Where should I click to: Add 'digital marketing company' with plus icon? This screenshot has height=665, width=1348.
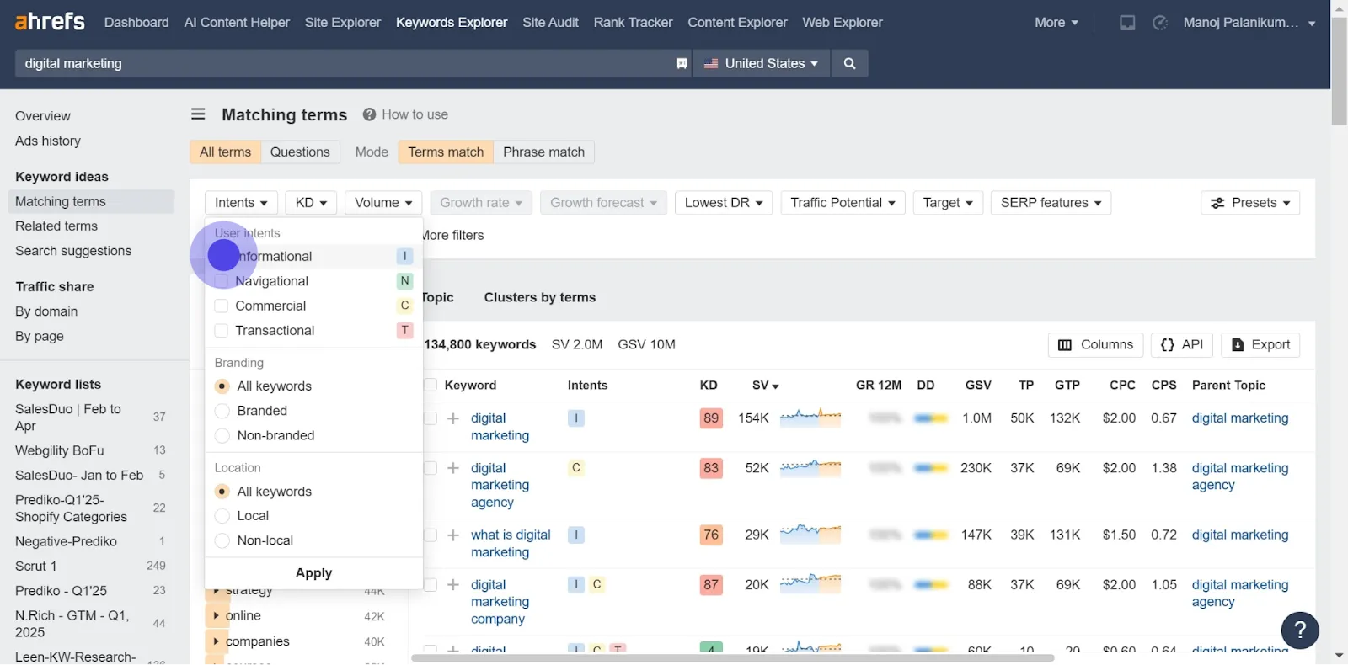pyautogui.click(x=453, y=585)
